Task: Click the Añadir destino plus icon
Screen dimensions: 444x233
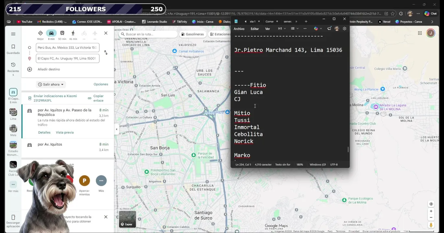Action: pos(29,69)
